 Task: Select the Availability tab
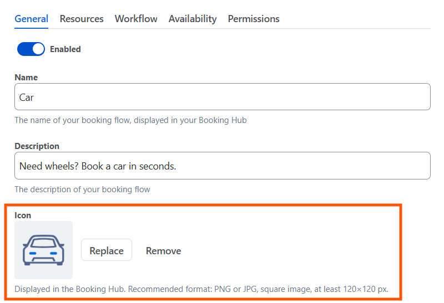(x=193, y=19)
